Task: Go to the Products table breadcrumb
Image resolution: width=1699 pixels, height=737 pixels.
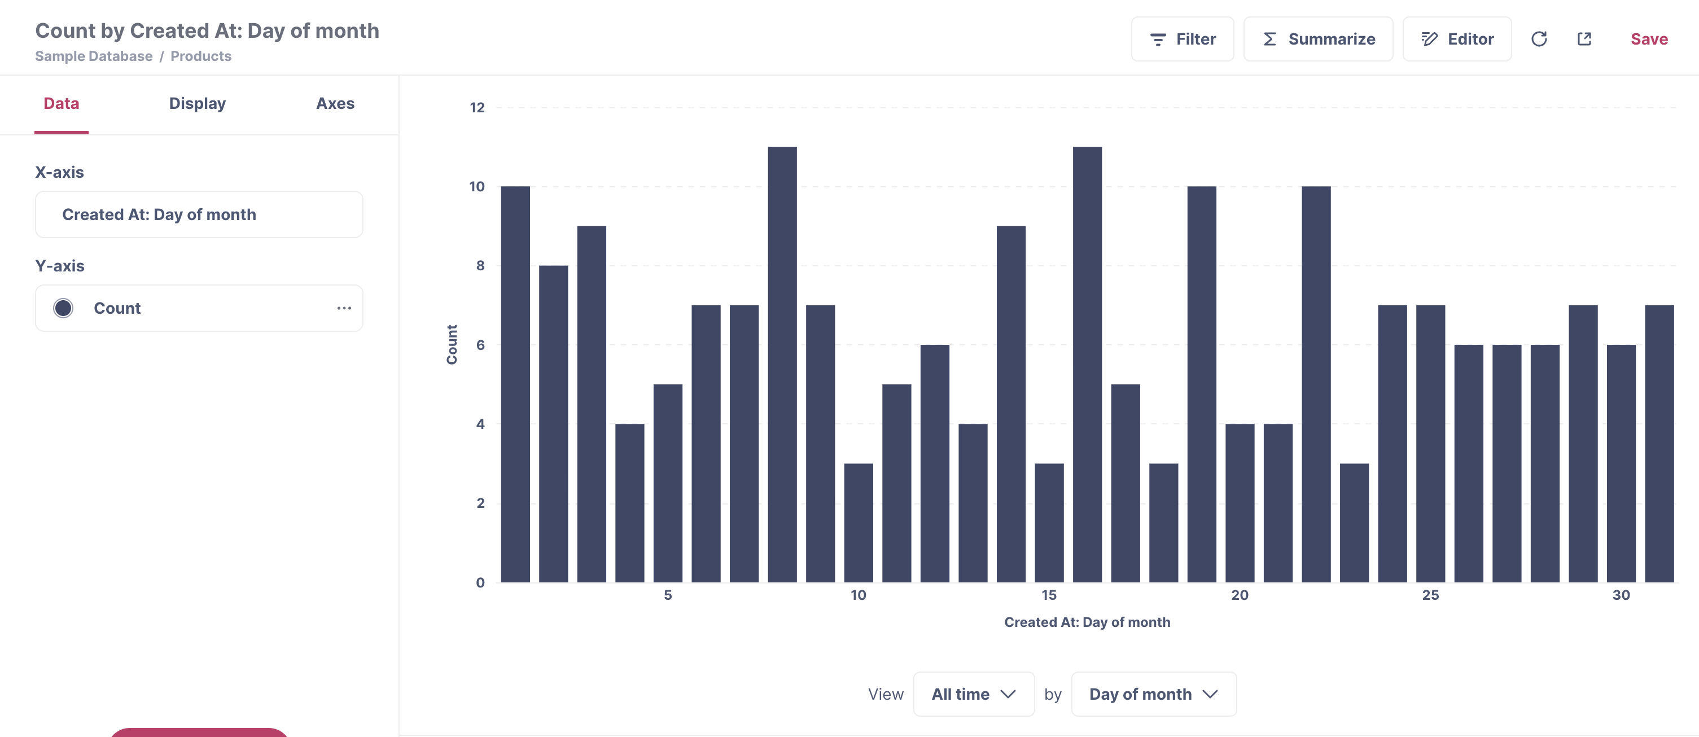Action: pyautogui.click(x=200, y=56)
